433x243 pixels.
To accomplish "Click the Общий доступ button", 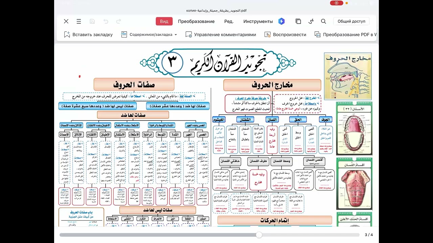I will click(x=351, y=21).
